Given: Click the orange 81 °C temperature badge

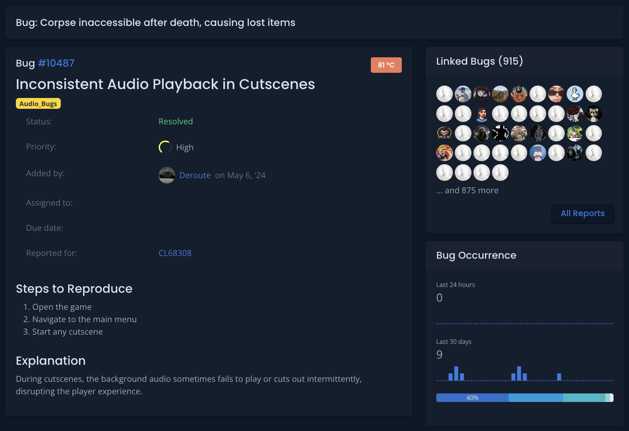Looking at the screenshot, I should tap(386, 65).
